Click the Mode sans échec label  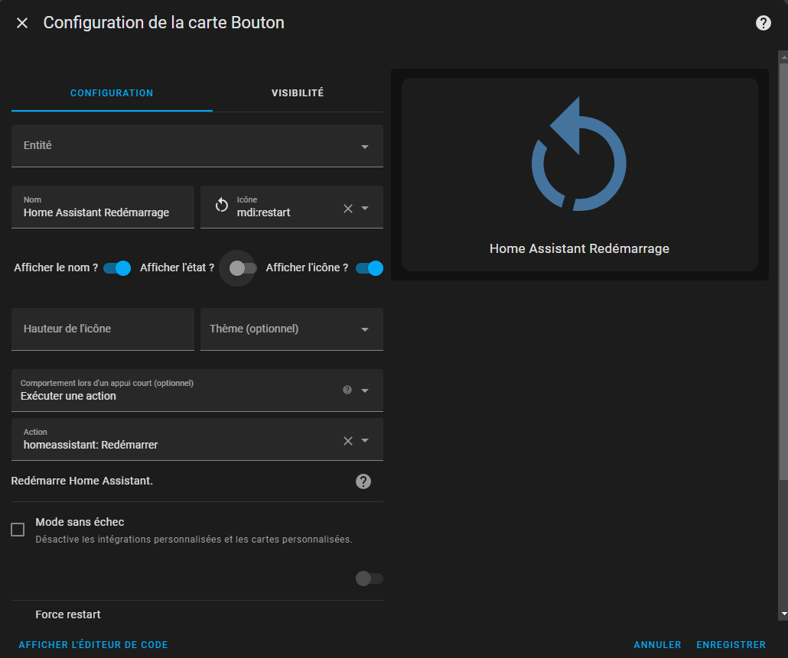80,522
